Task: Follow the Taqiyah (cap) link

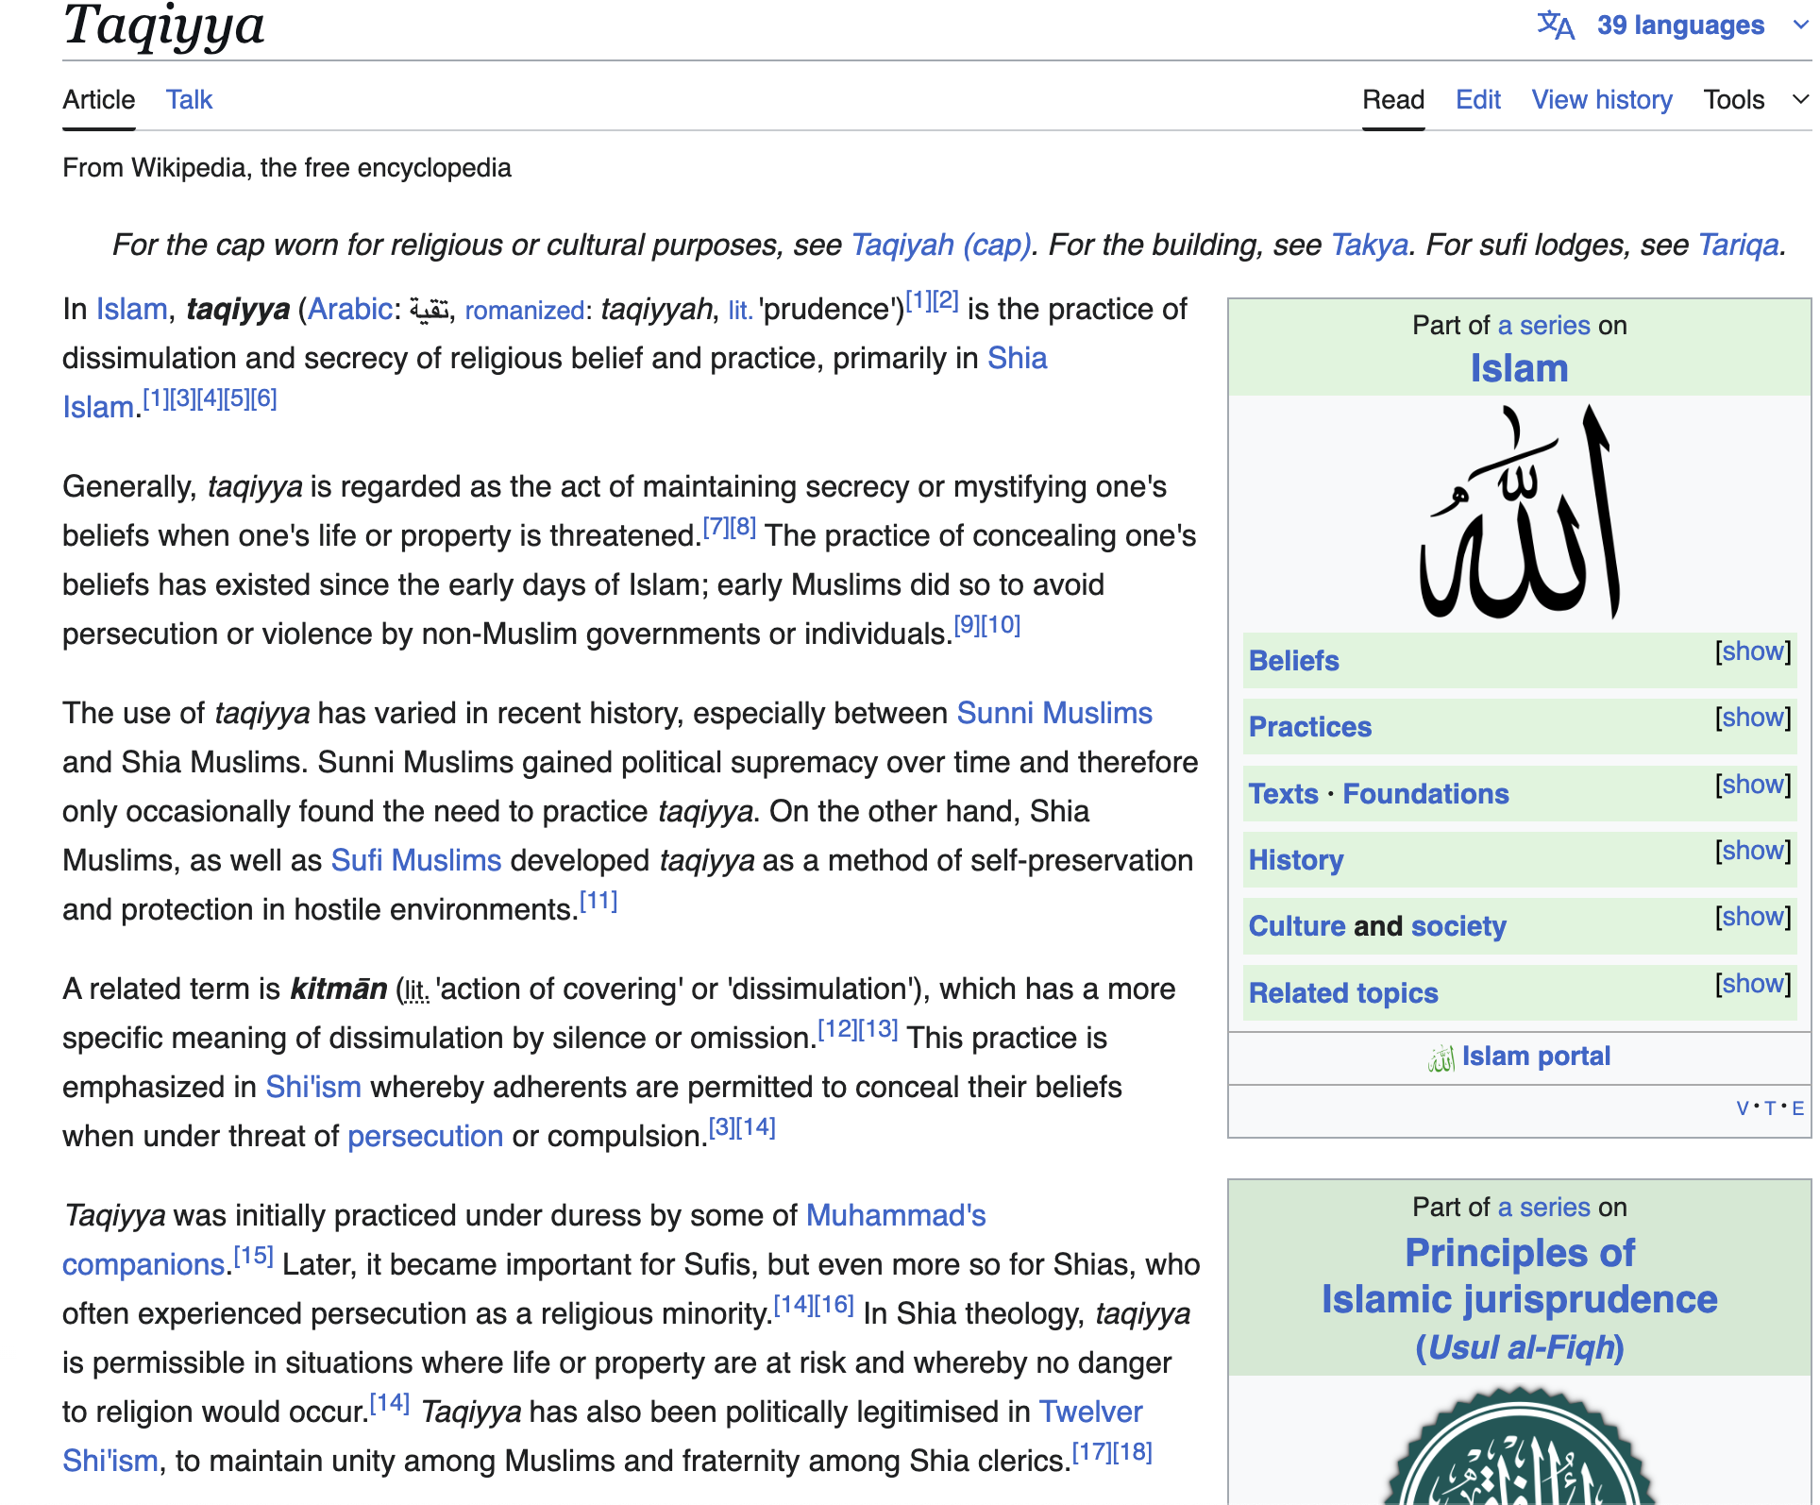Action: click(940, 245)
